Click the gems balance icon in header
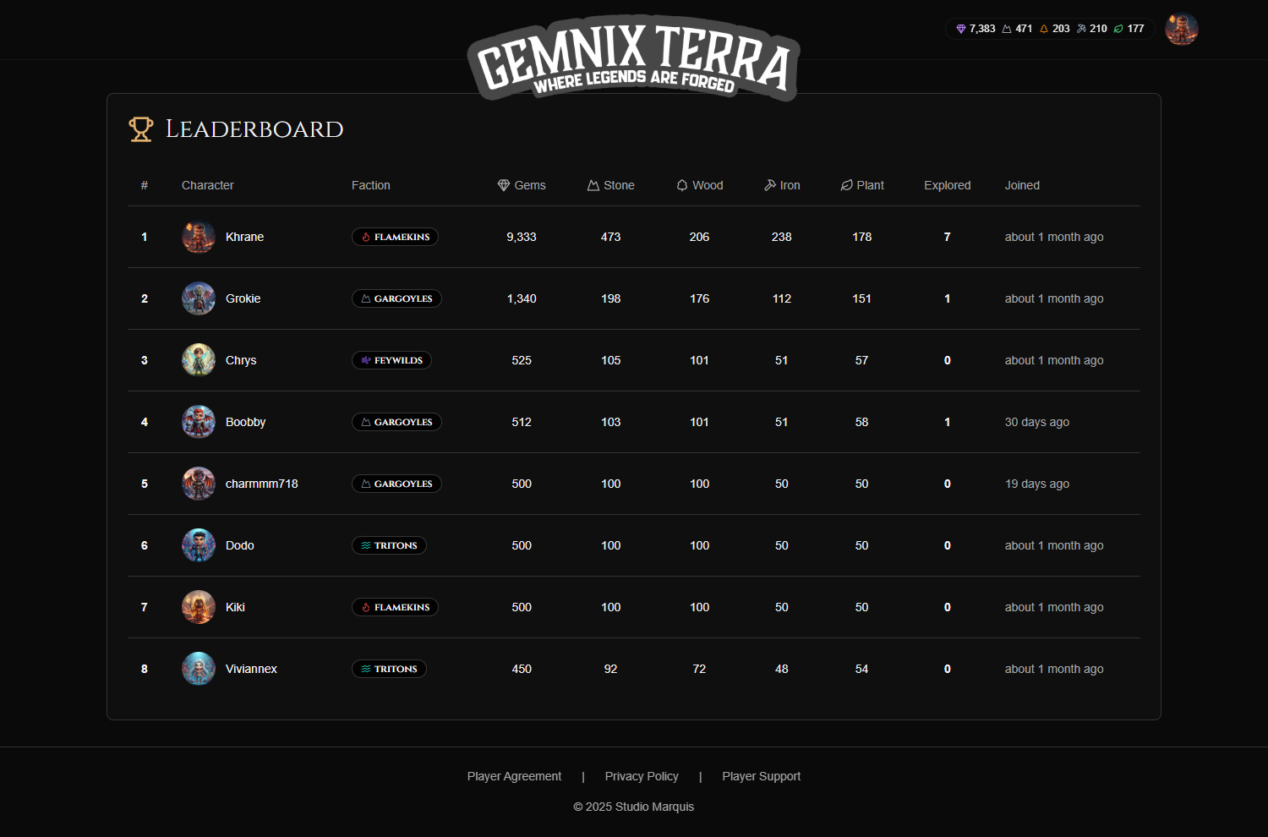The image size is (1268, 837). (x=960, y=29)
